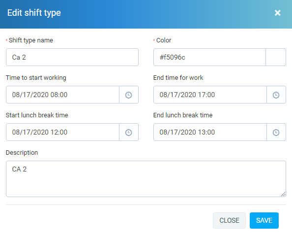This screenshot has height=240, width=292.
Task: Open the color picker swatch next to #f5096c
Action: click(276, 57)
